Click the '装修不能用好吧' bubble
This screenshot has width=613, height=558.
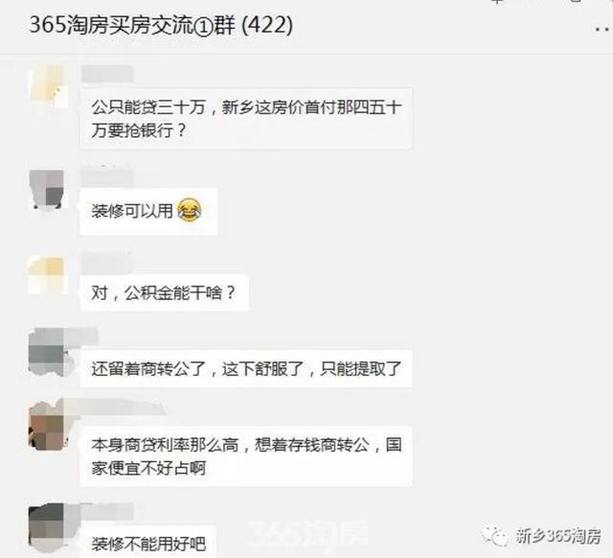tap(148, 542)
